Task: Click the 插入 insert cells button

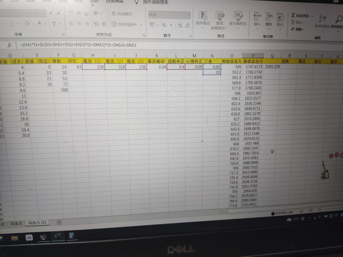Action: coord(257,20)
